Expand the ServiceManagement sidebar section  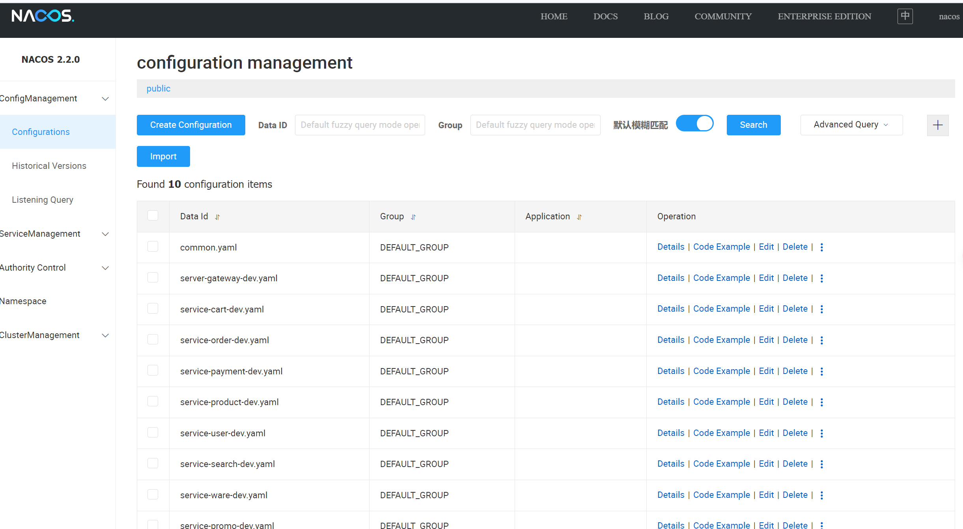(x=105, y=234)
